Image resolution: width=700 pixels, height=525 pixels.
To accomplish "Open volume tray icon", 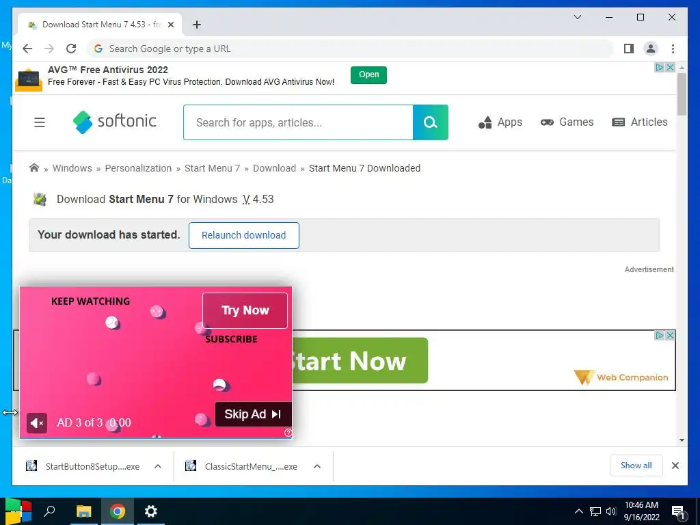I will 611,511.
